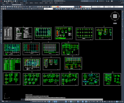Click in the command line input field

click(64, 99)
